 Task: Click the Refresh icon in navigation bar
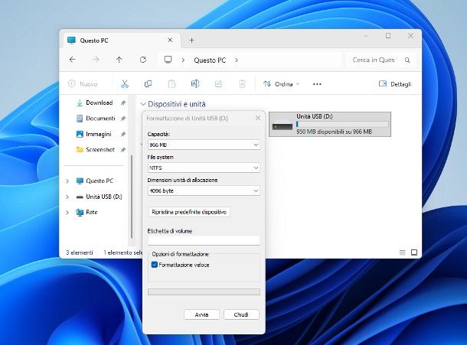(142, 60)
